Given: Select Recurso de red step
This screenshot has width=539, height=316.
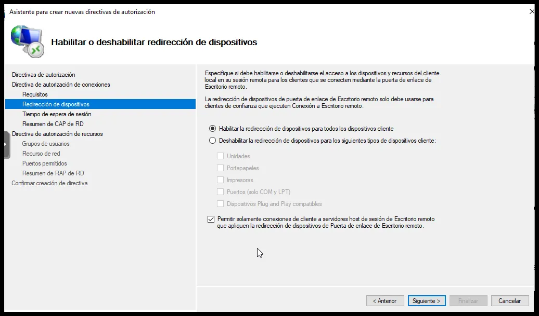Looking at the screenshot, I should 41,154.
